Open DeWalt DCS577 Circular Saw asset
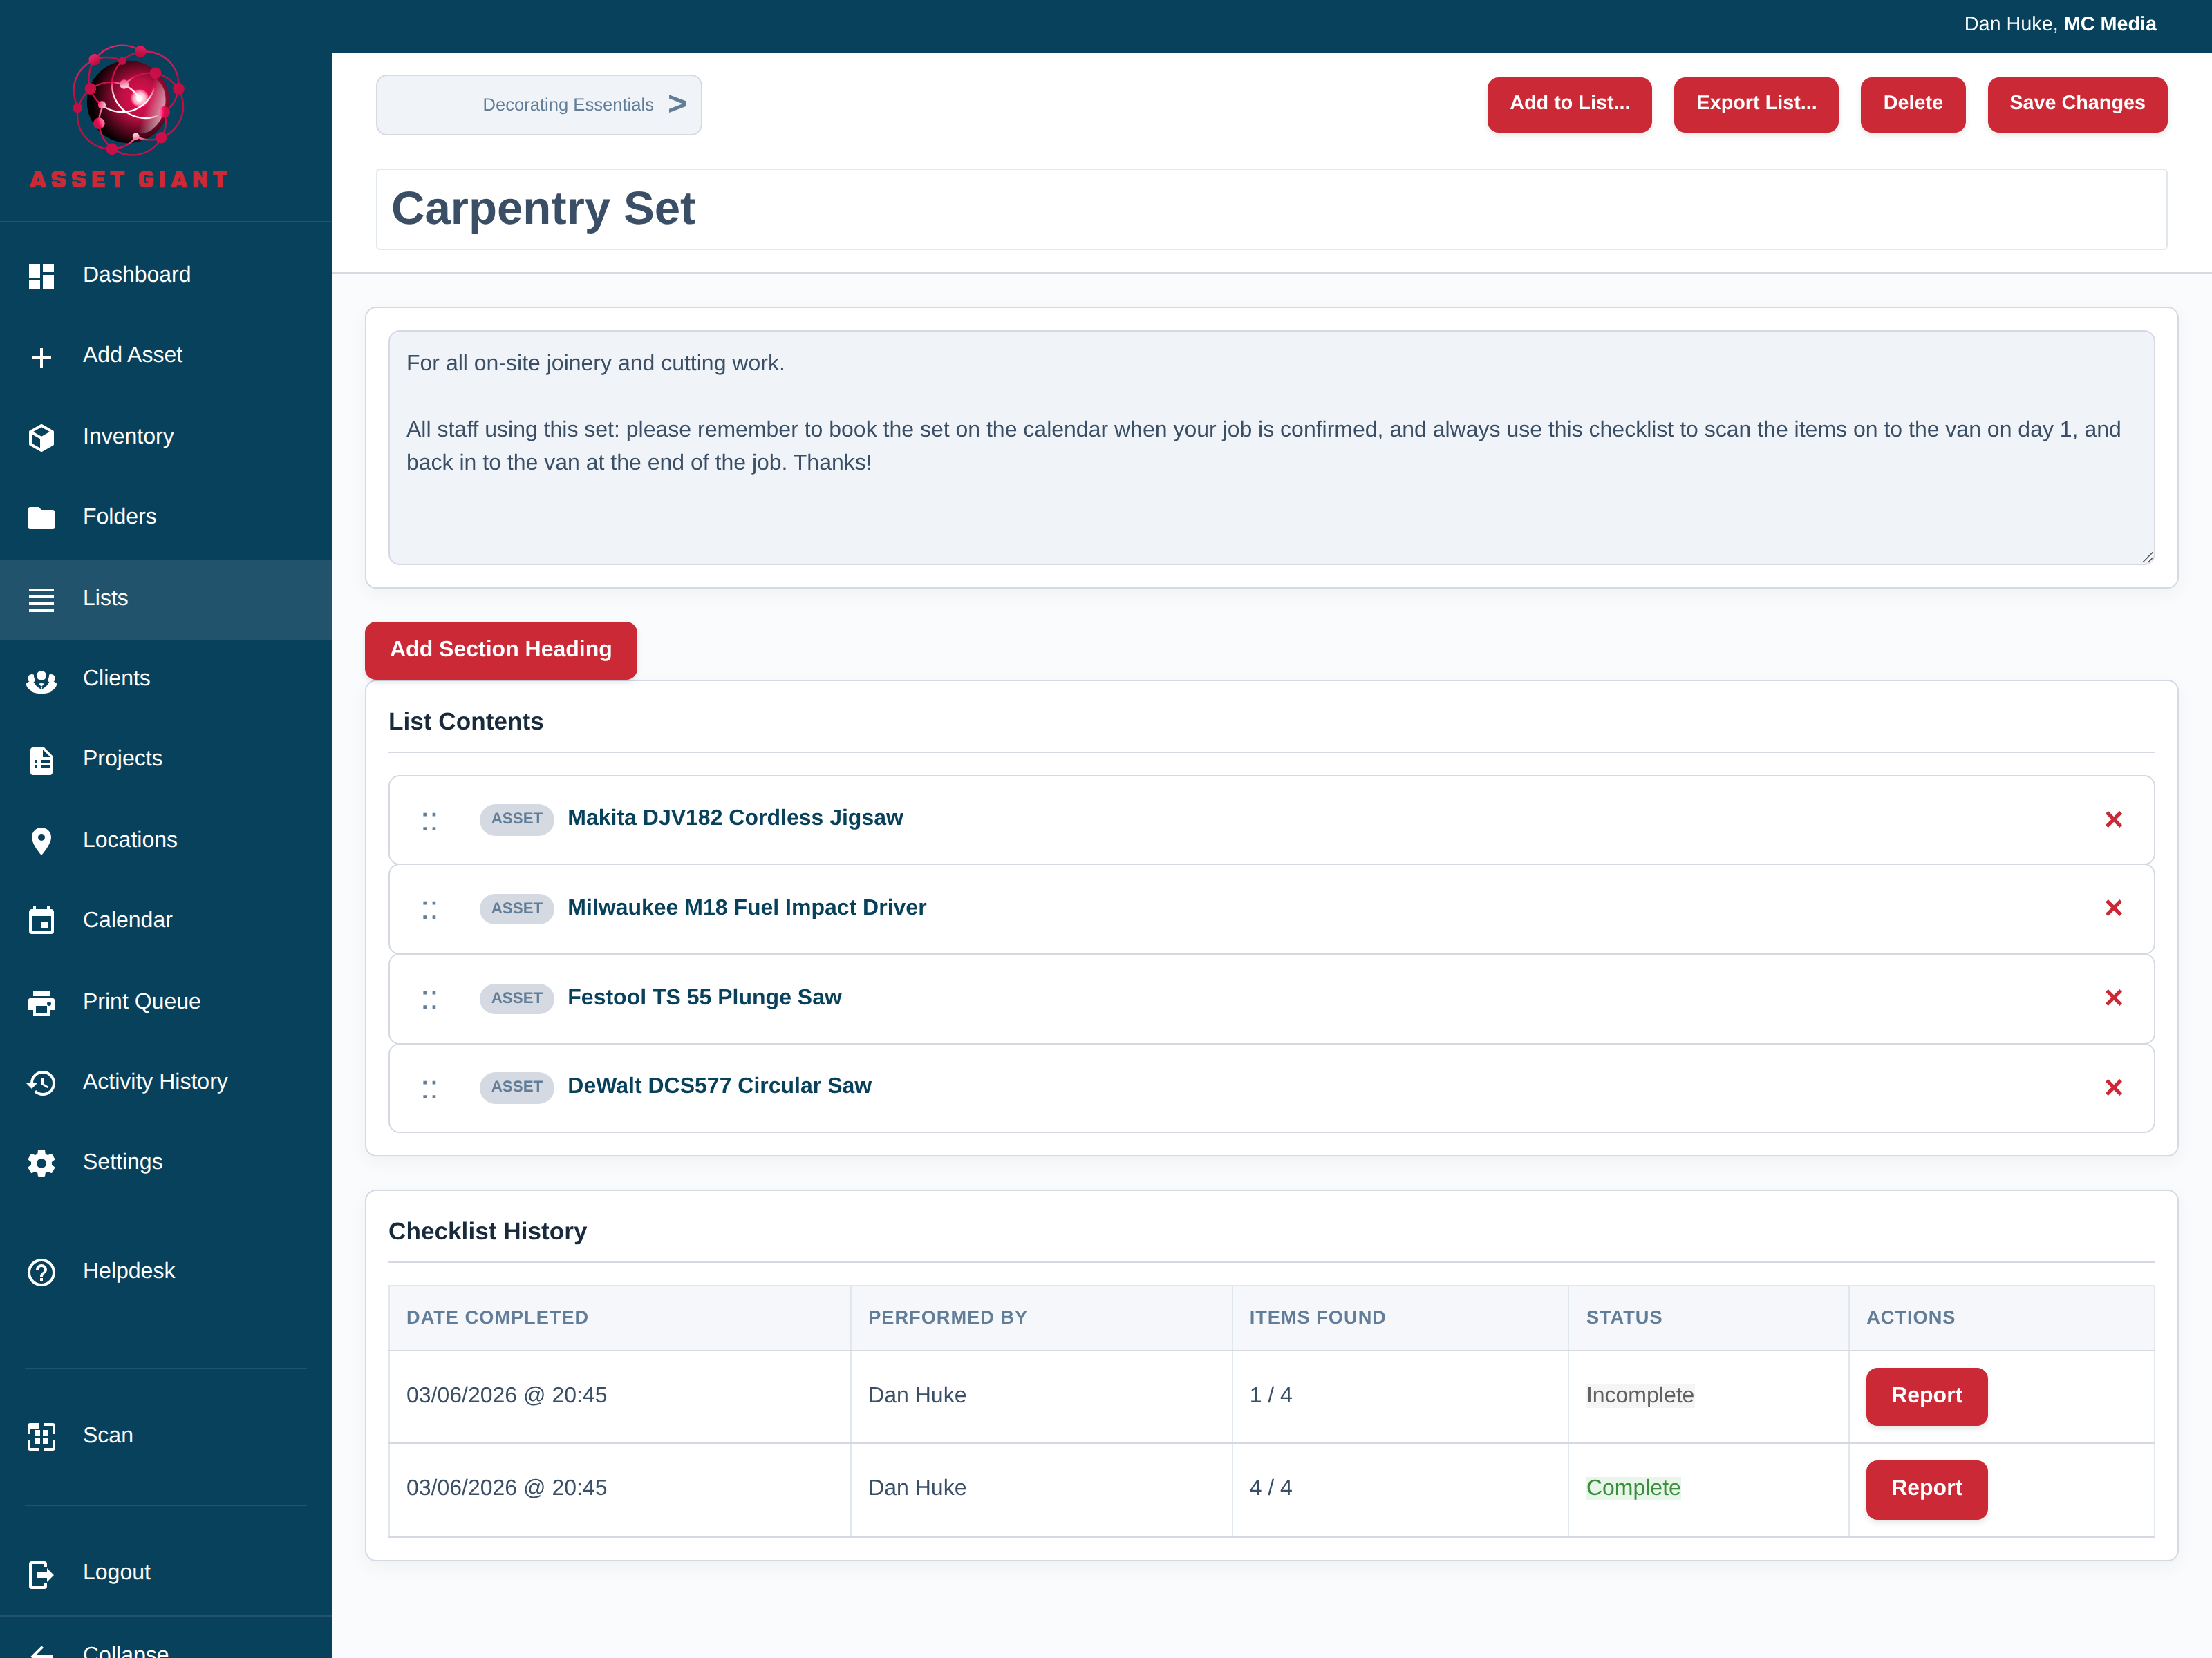The width and height of the screenshot is (2212, 1658). (x=719, y=1087)
